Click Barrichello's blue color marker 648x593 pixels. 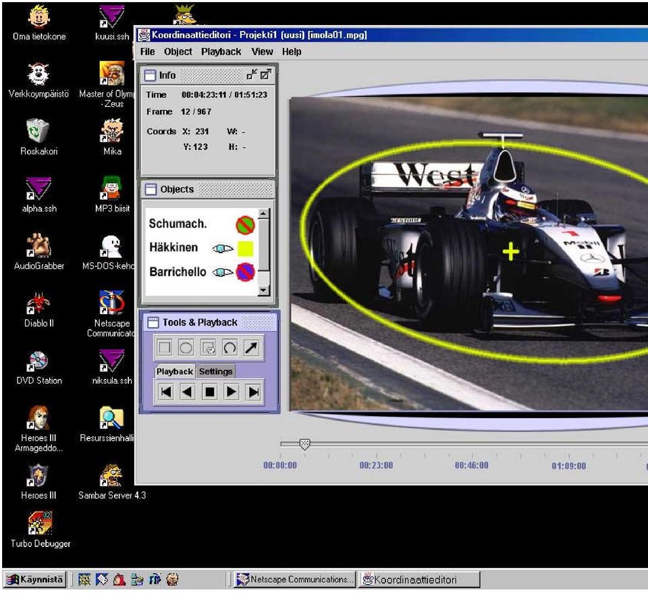click(x=245, y=272)
